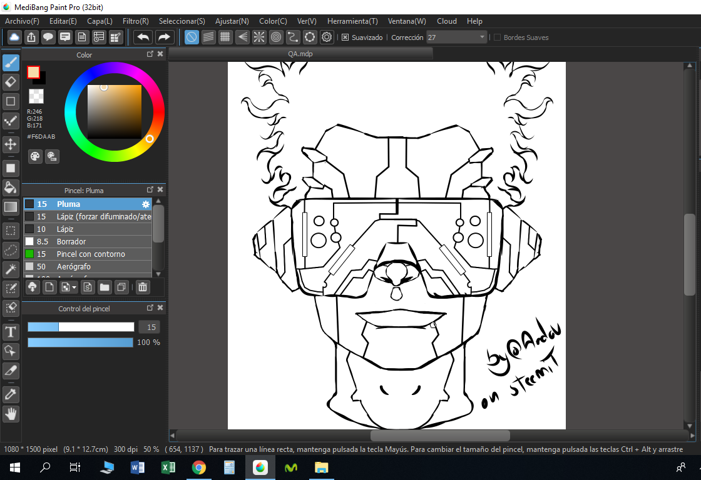This screenshot has width=701, height=480.
Task: Select the Magic Wand tool
Action: coord(11,269)
